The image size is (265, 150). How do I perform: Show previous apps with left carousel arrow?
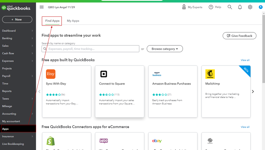click(x=39, y=92)
